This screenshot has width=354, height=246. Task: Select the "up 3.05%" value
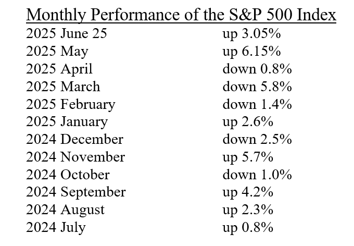(252, 34)
